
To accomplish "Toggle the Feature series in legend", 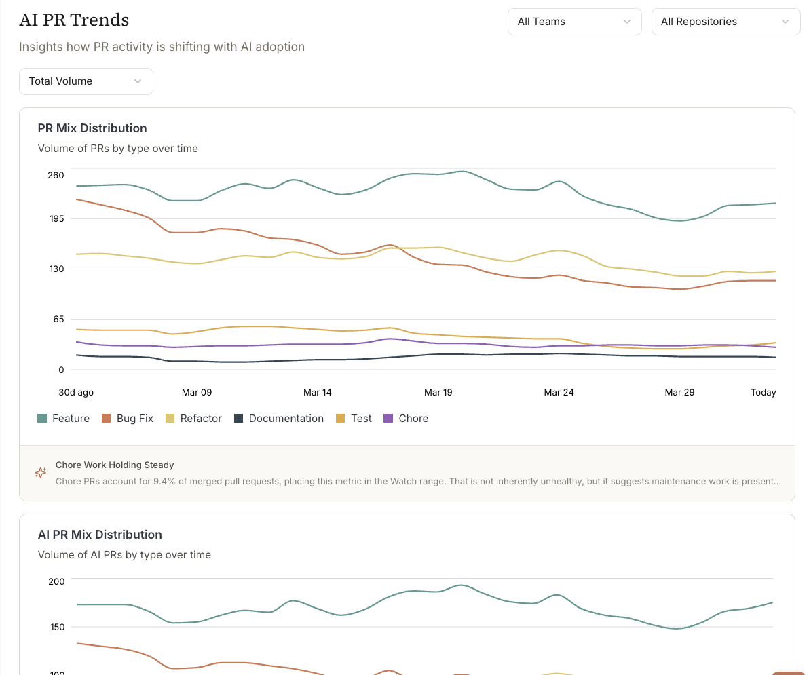I will coord(64,418).
